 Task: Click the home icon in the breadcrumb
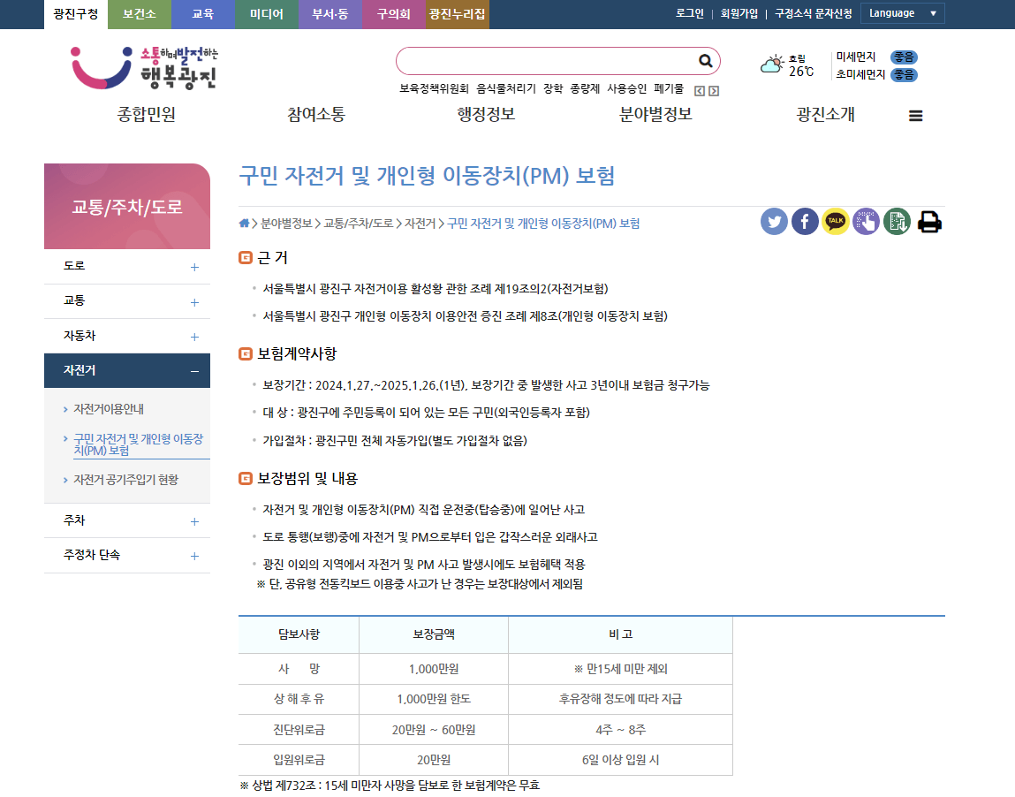point(243,223)
